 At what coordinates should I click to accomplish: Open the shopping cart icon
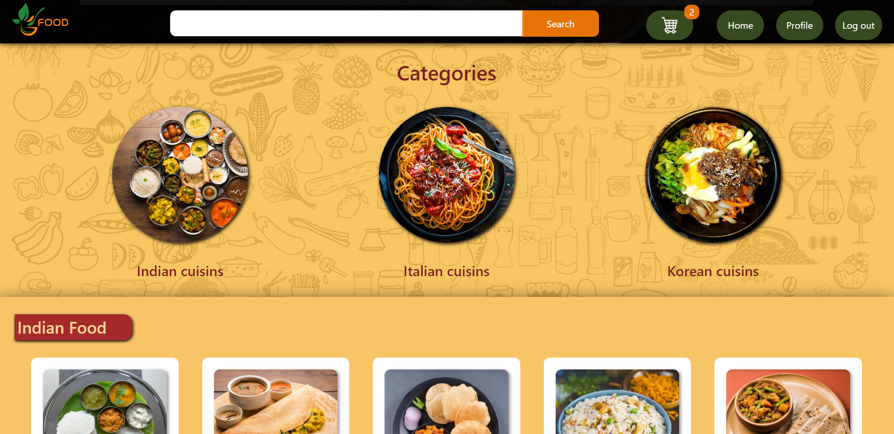pos(669,25)
